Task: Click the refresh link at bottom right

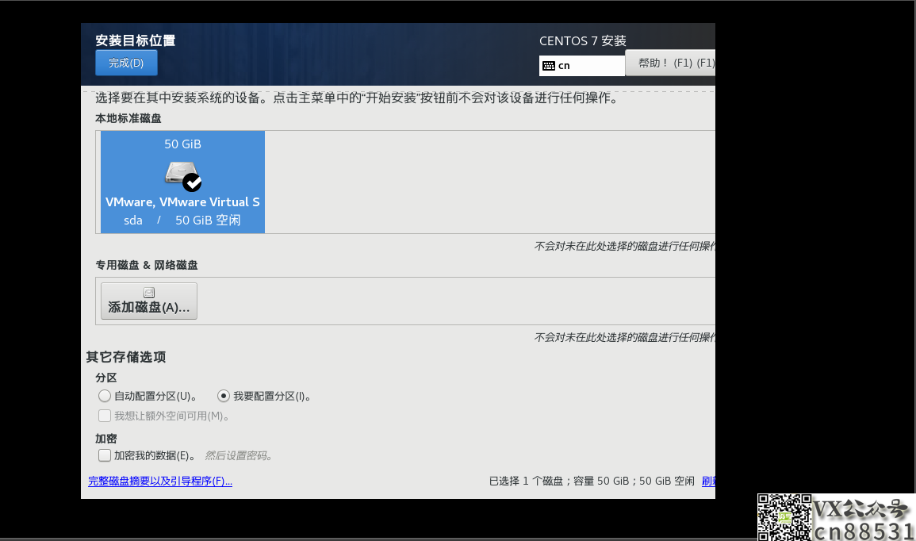Action: [x=708, y=482]
